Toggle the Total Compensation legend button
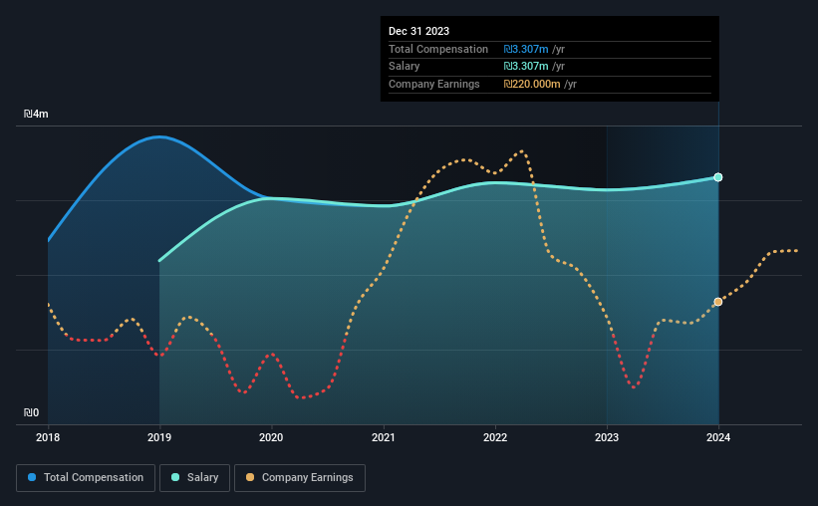Screen dimensions: 818x506 click(x=86, y=478)
